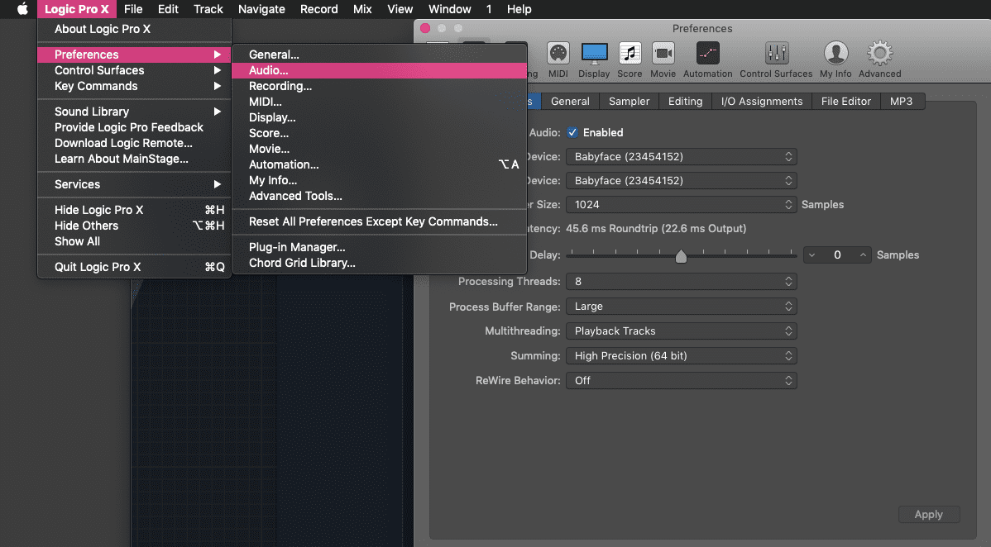Screen dimensions: 991x547
Task: Choose Quit Logic Pro X
Action: (x=135, y=267)
